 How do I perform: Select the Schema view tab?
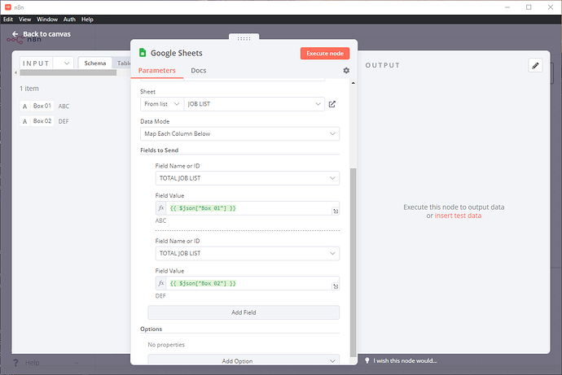tap(95, 63)
